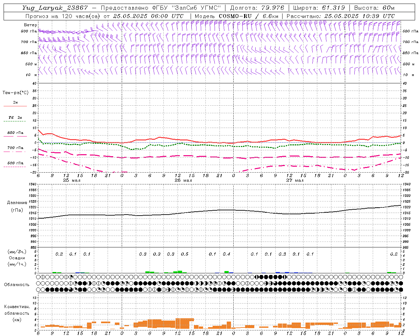420x336 pixels.
Task: Click the (мм/1ч.) precipitation unit label
Action: [x=17, y=264]
